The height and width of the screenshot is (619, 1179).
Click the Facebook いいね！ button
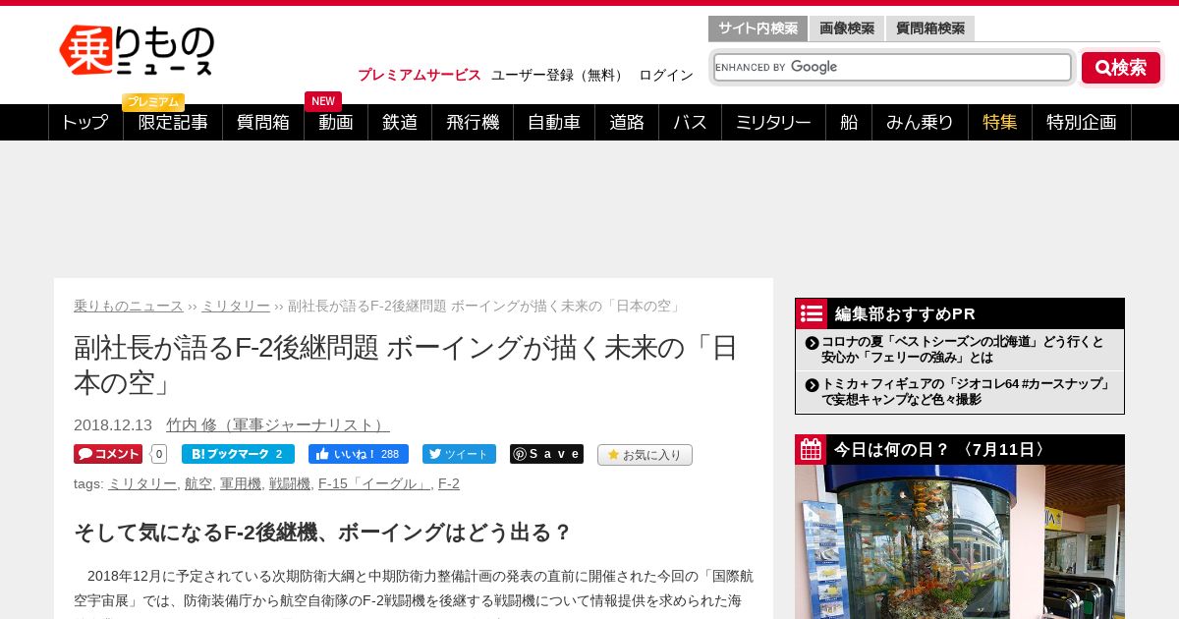359,454
